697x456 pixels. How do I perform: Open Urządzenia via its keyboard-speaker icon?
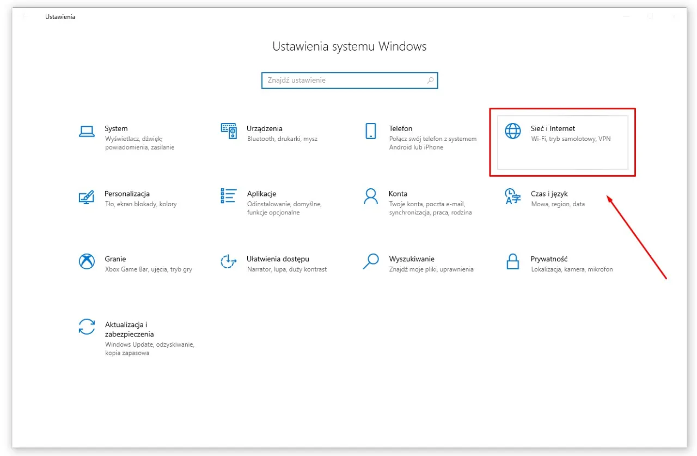tap(229, 131)
